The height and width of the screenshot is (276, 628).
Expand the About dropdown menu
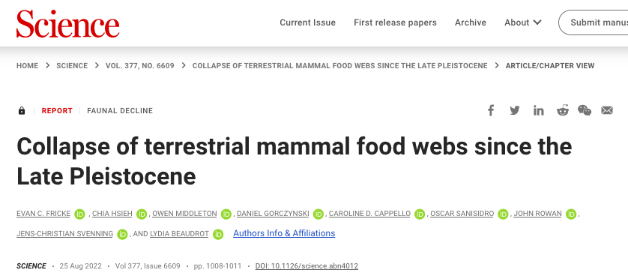522,22
